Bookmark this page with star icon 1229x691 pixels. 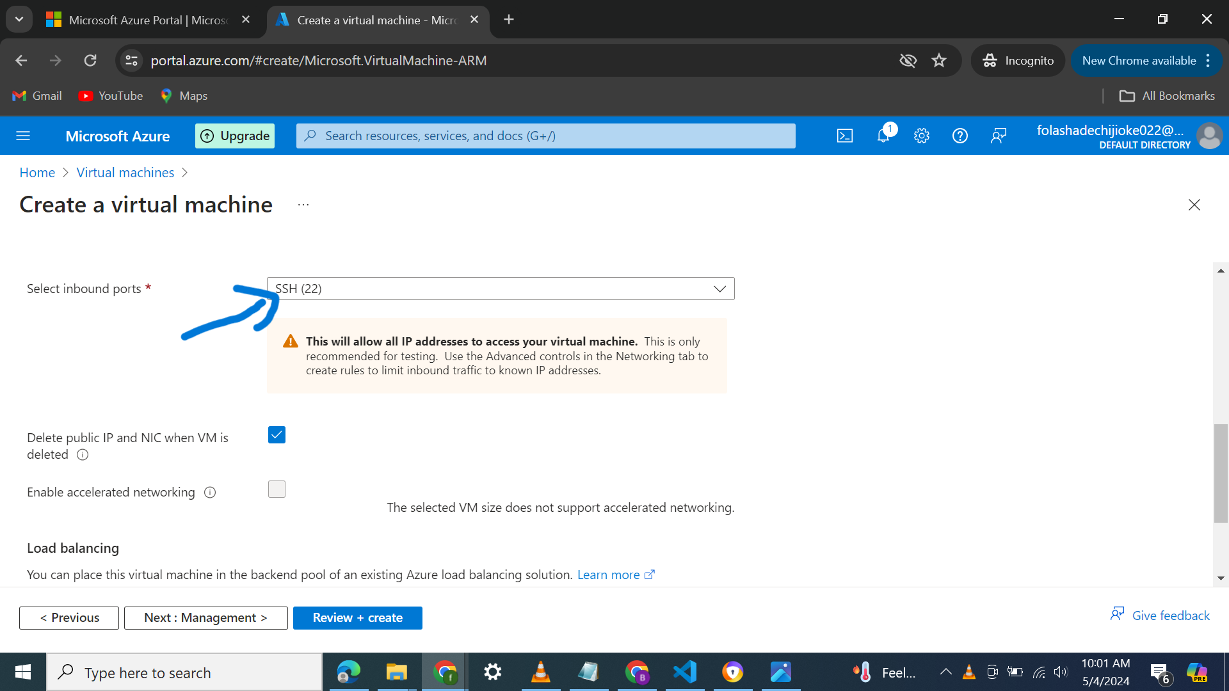[x=938, y=61]
